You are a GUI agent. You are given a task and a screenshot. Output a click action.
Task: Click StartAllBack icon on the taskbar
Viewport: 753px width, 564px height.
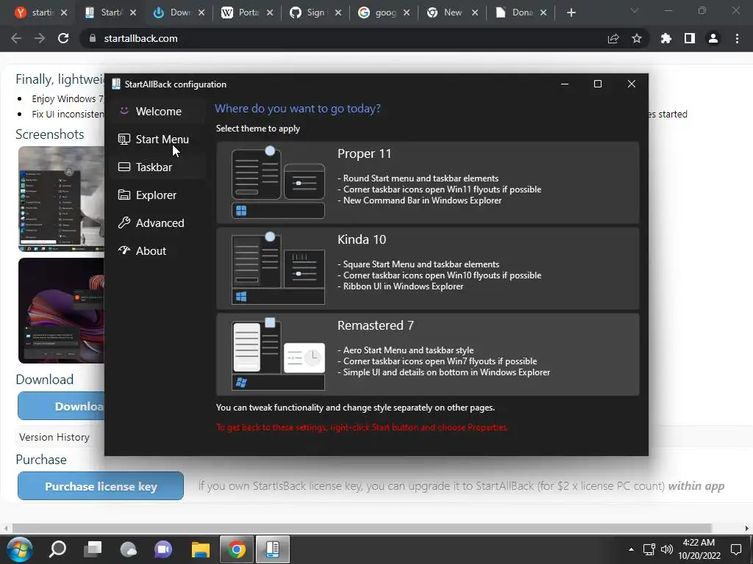pyautogui.click(x=272, y=549)
